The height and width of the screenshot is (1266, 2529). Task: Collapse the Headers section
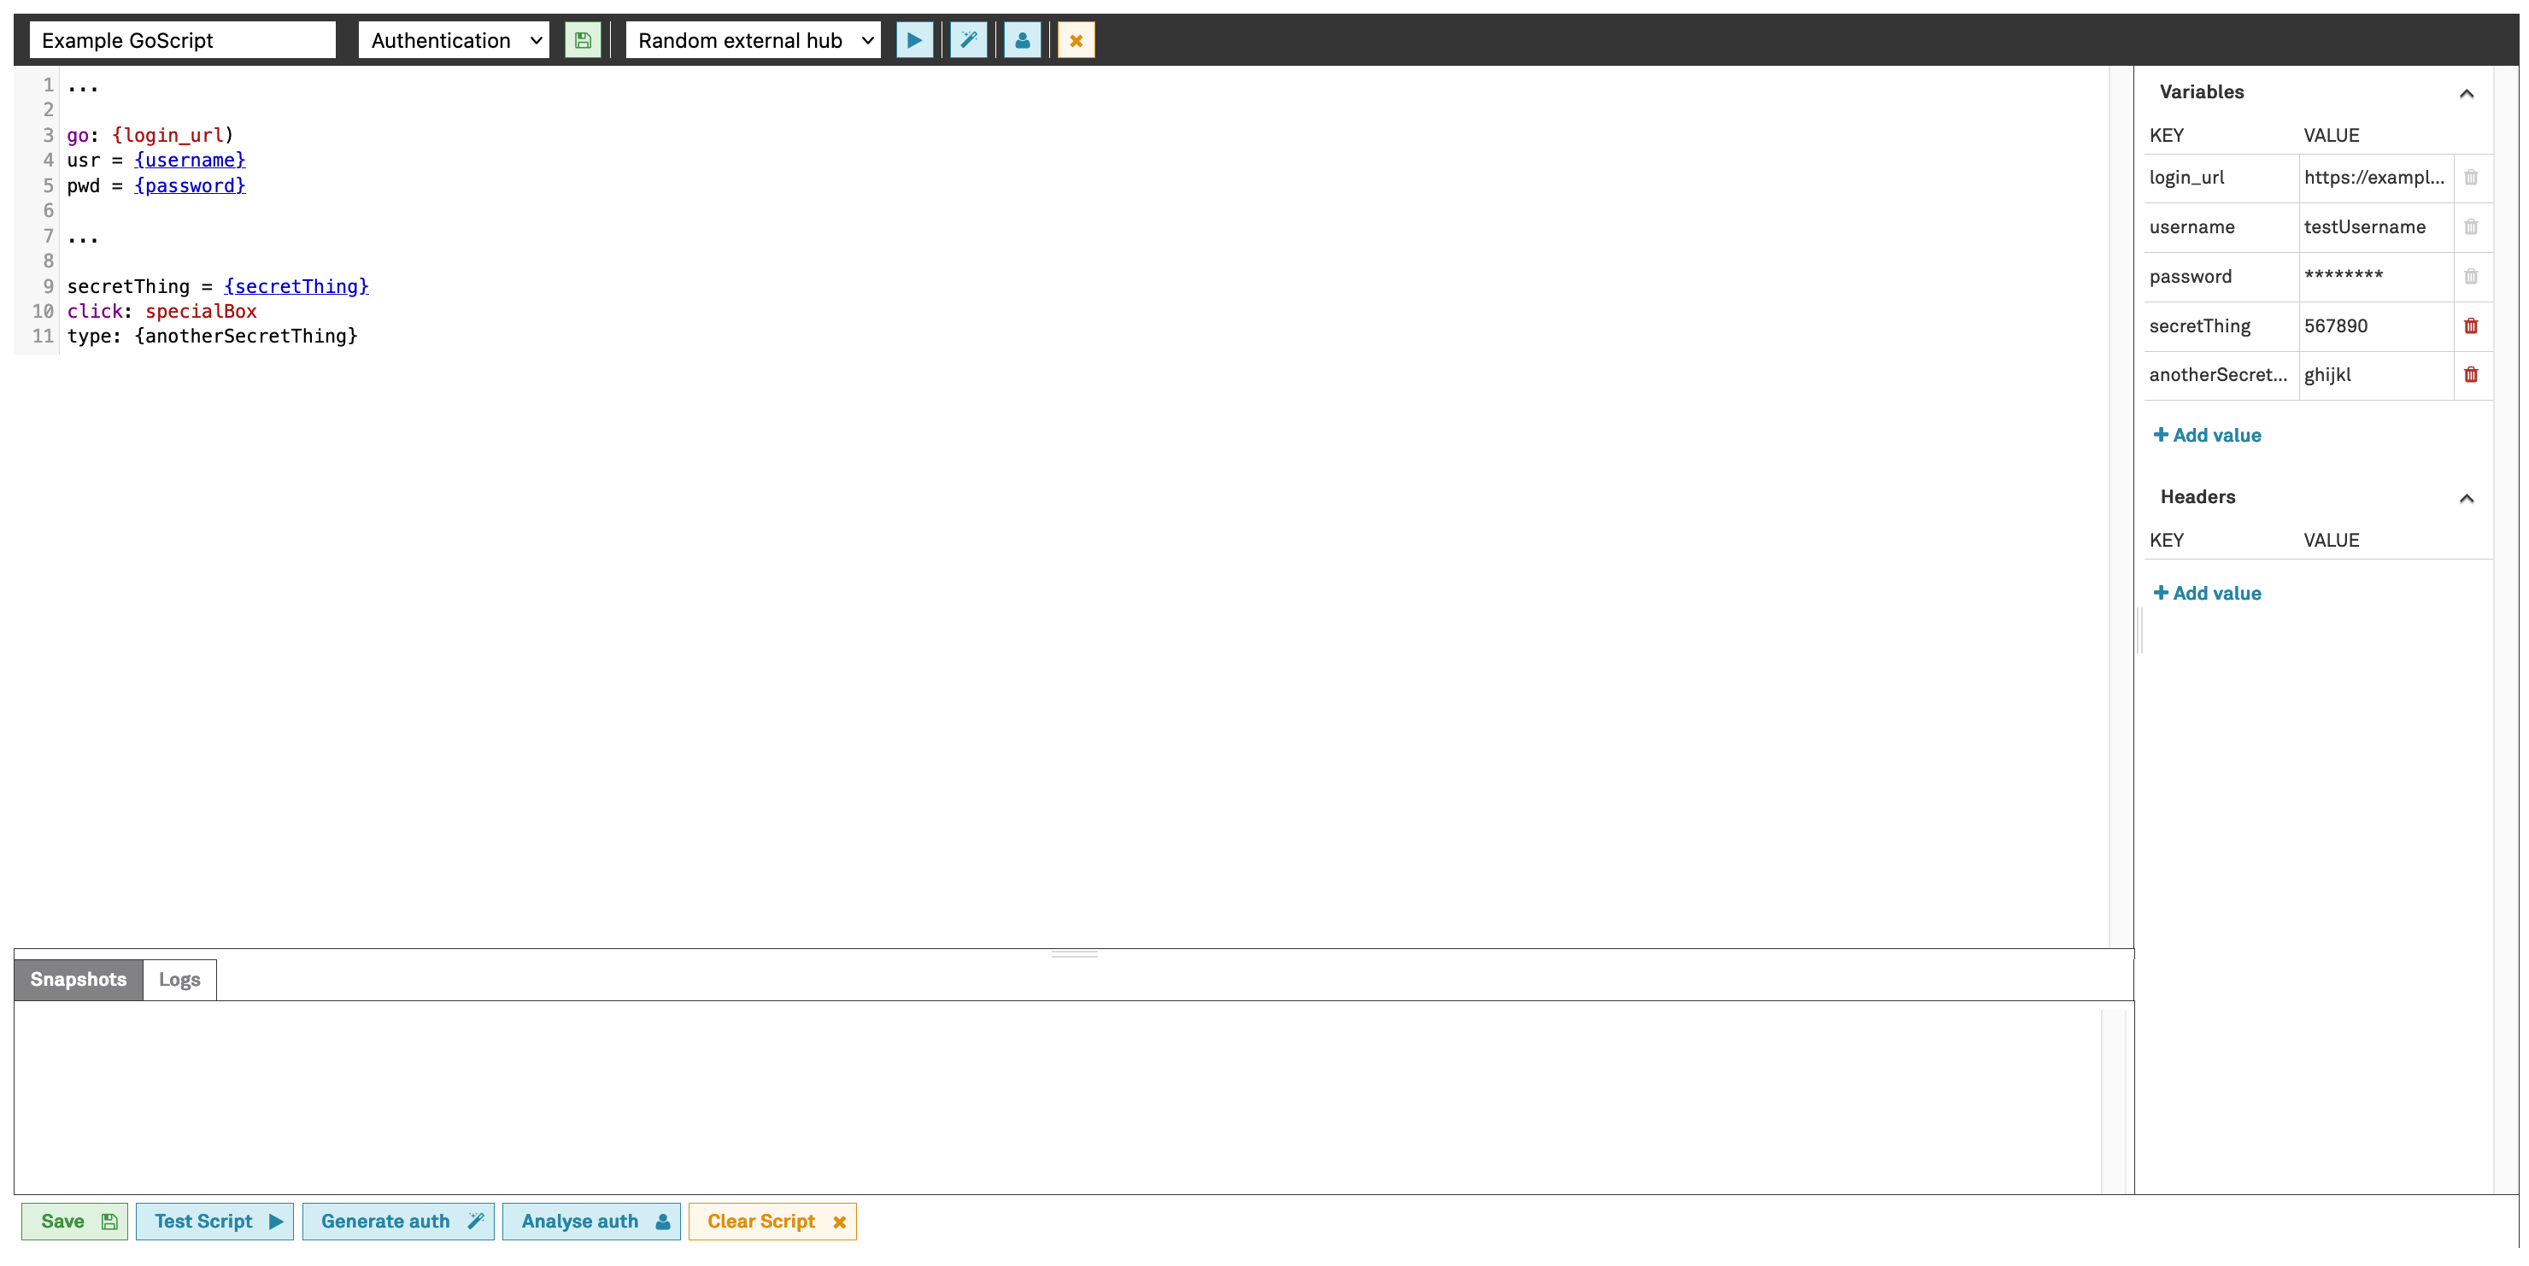pos(2466,499)
